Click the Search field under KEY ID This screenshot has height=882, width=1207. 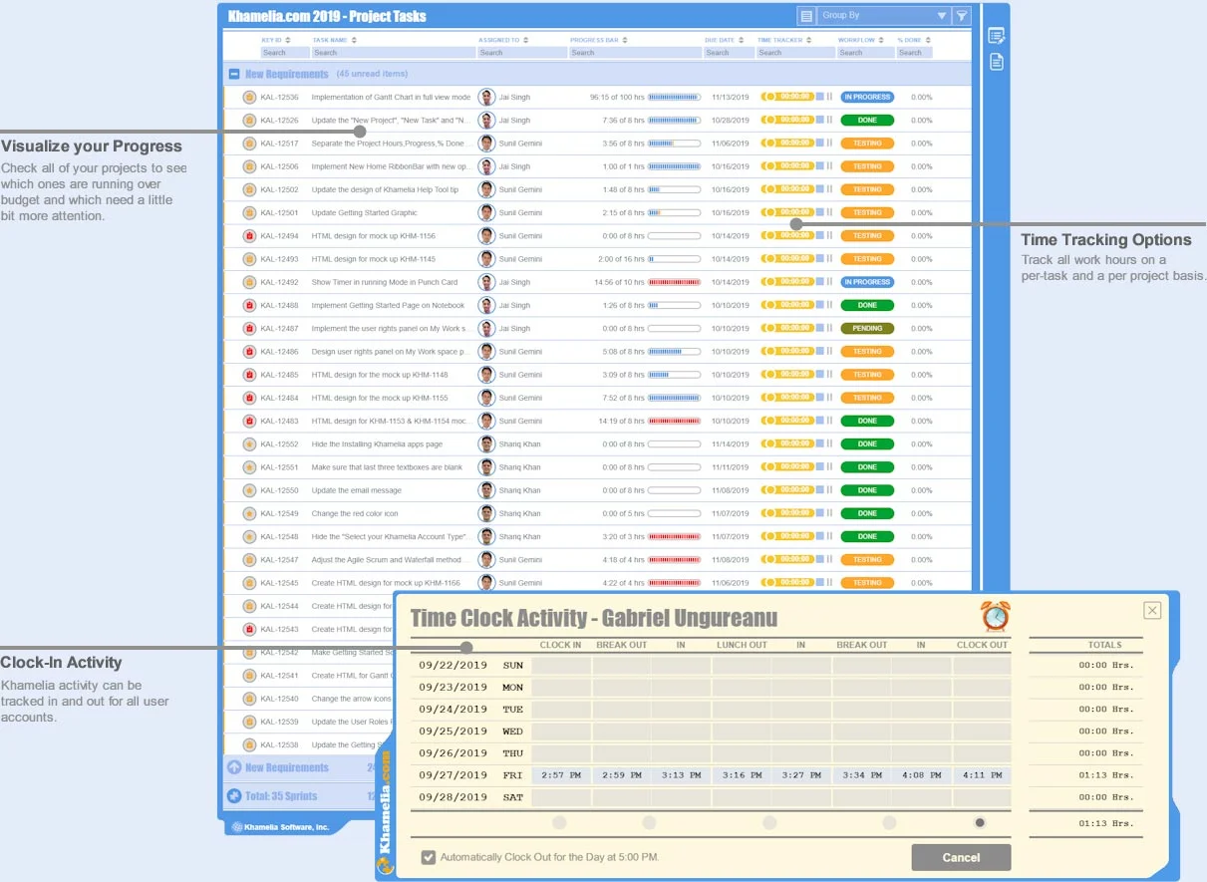(x=284, y=53)
